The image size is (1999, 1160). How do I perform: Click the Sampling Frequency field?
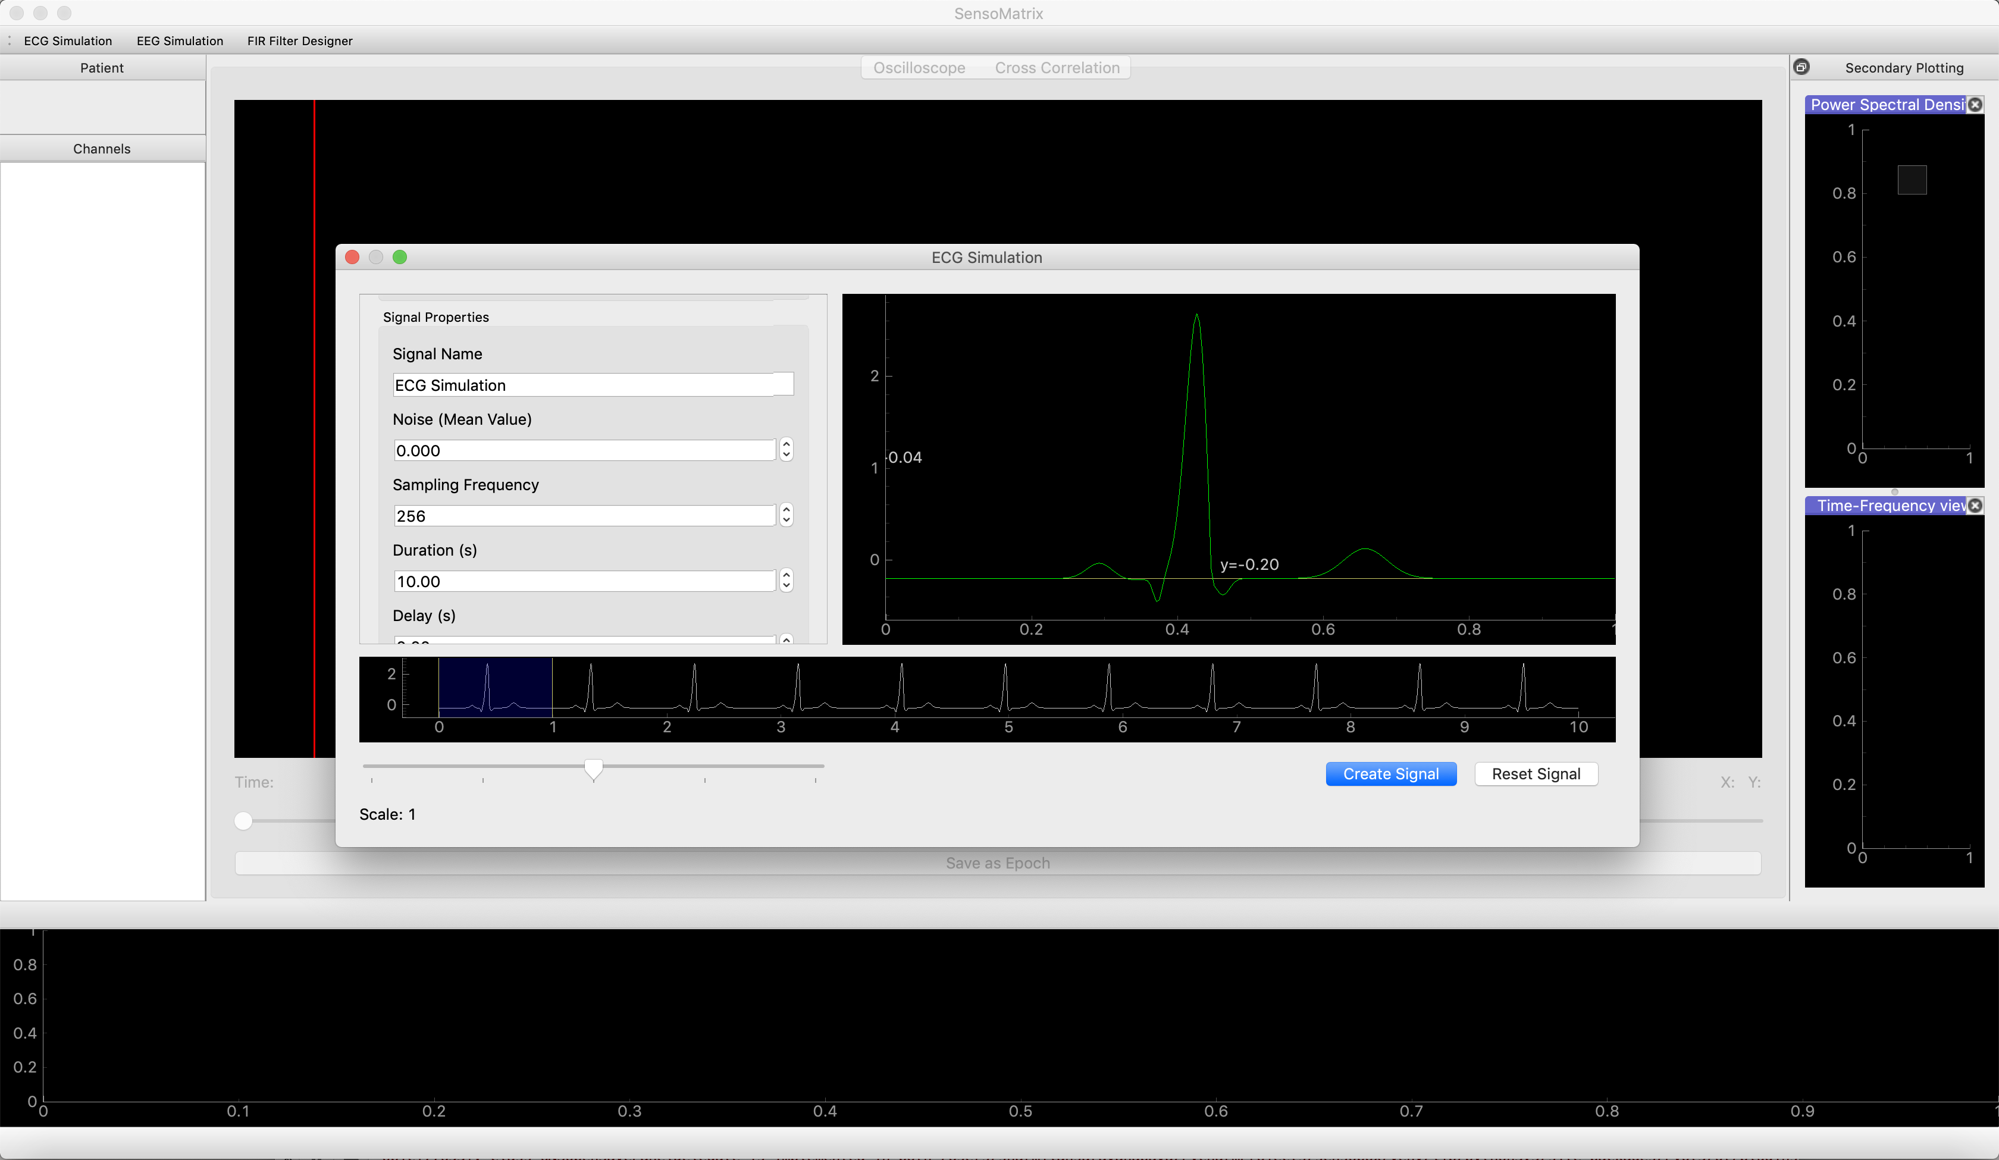[x=585, y=516]
